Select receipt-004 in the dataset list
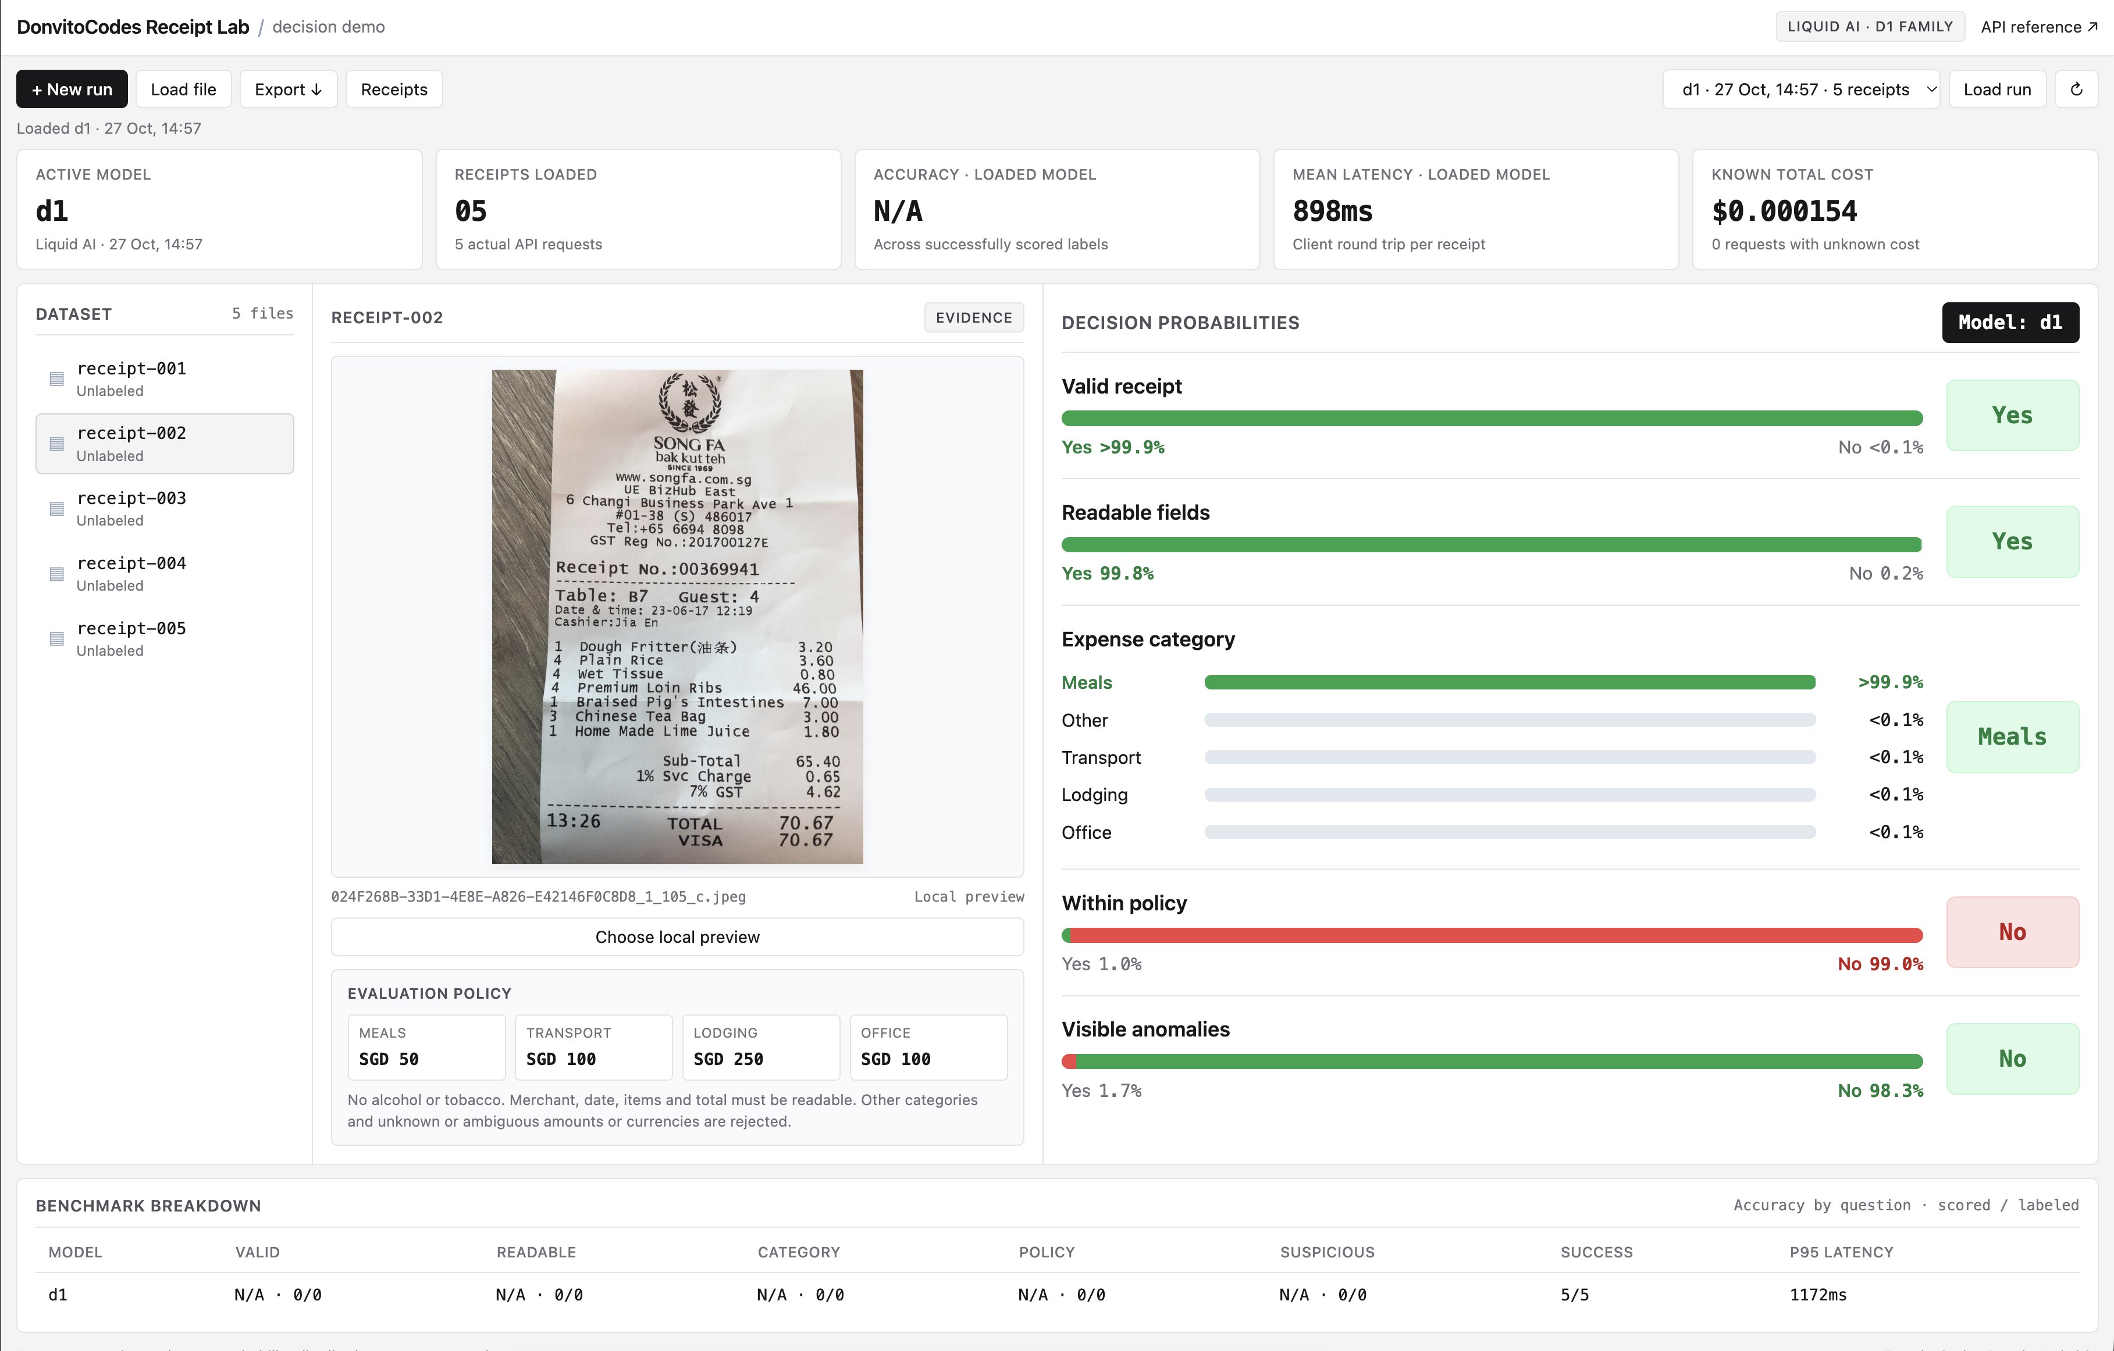Screen dimensions: 2114x1351 pyautogui.click(x=164, y=574)
